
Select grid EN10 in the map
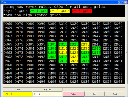63,65
